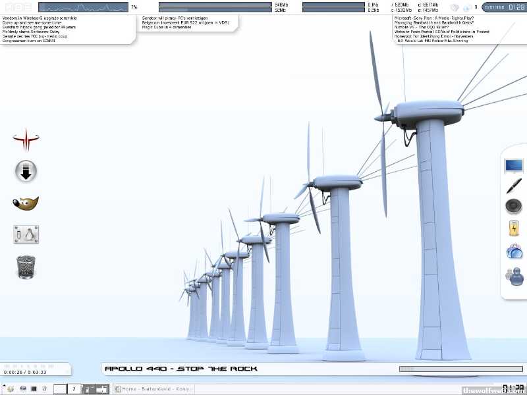This screenshot has height=395, width=527.
Task: Click the CPU usage graph monitor
Action: click(x=83, y=7)
